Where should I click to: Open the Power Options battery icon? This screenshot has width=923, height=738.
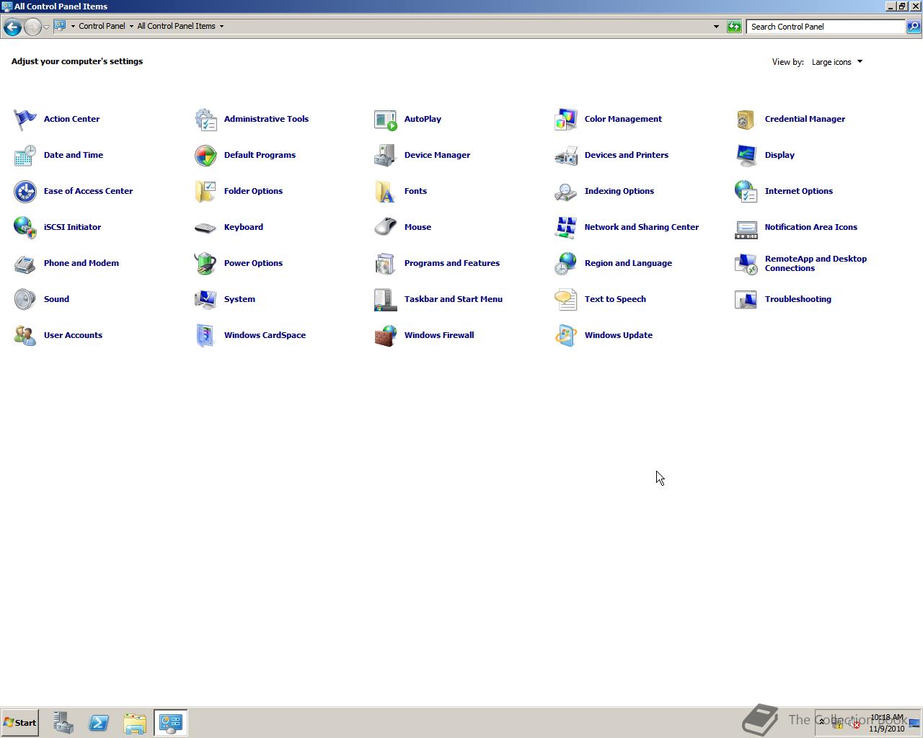click(x=206, y=263)
